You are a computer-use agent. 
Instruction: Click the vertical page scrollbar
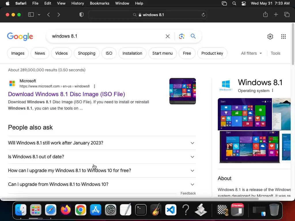point(293,44)
